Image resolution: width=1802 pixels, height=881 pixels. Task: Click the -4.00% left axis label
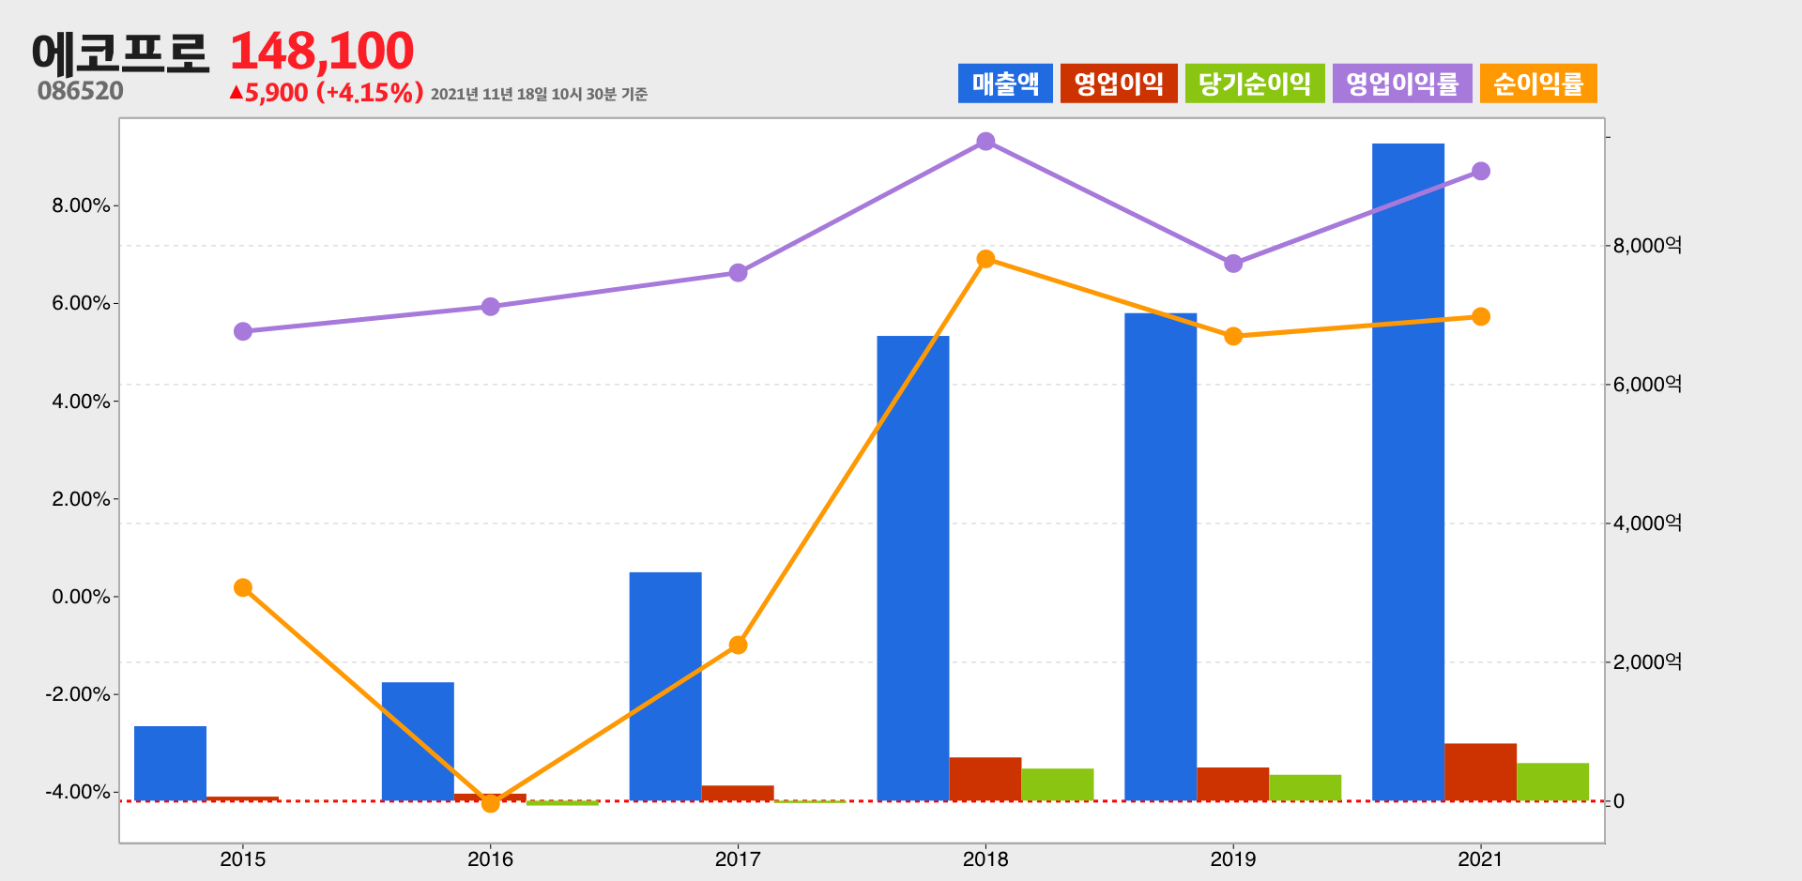click(78, 792)
